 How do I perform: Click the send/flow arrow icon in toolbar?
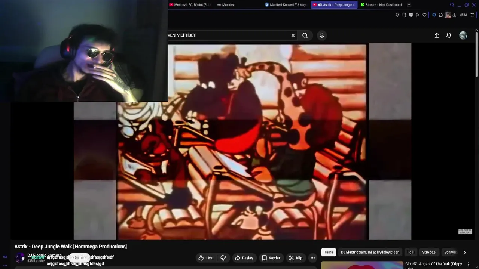tap(418, 15)
